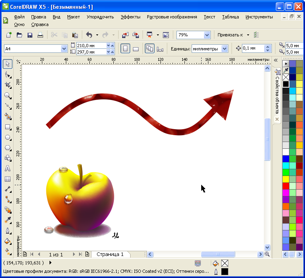
Task: Select the Basic Shapes tool
Action: tap(8, 158)
